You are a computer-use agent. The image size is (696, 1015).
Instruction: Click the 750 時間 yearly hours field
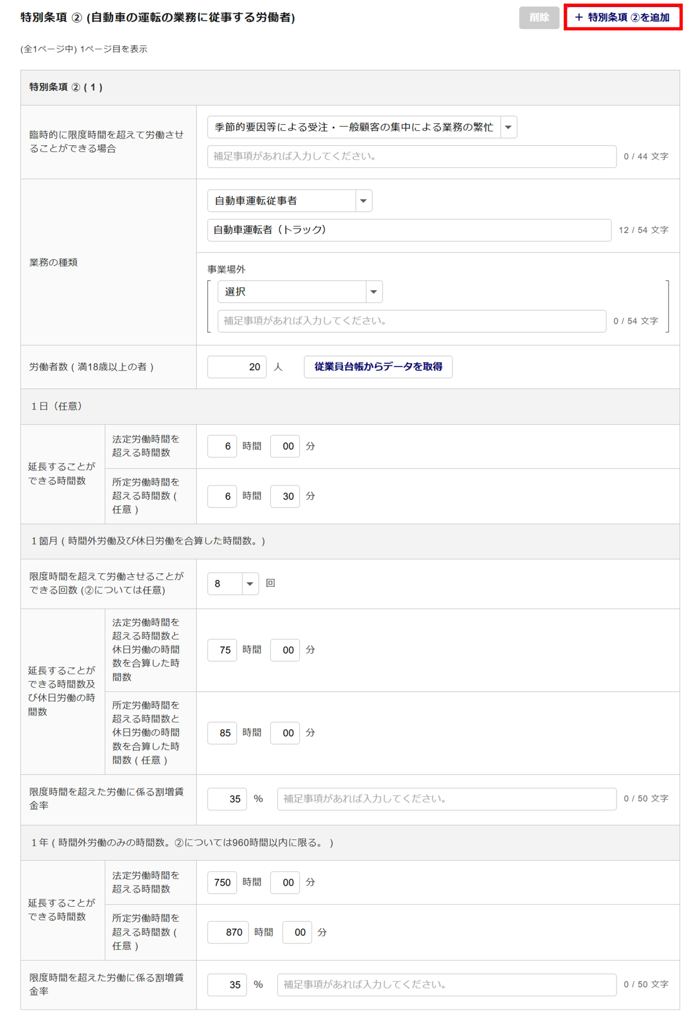(222, 882)
